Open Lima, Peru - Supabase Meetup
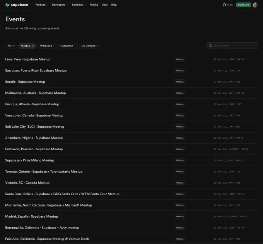Screen dimensions: 263x244 [x=28, y=59]
